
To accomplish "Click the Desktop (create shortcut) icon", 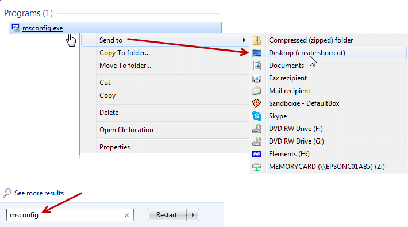I will pyautogui.click(x=257, y=53).
